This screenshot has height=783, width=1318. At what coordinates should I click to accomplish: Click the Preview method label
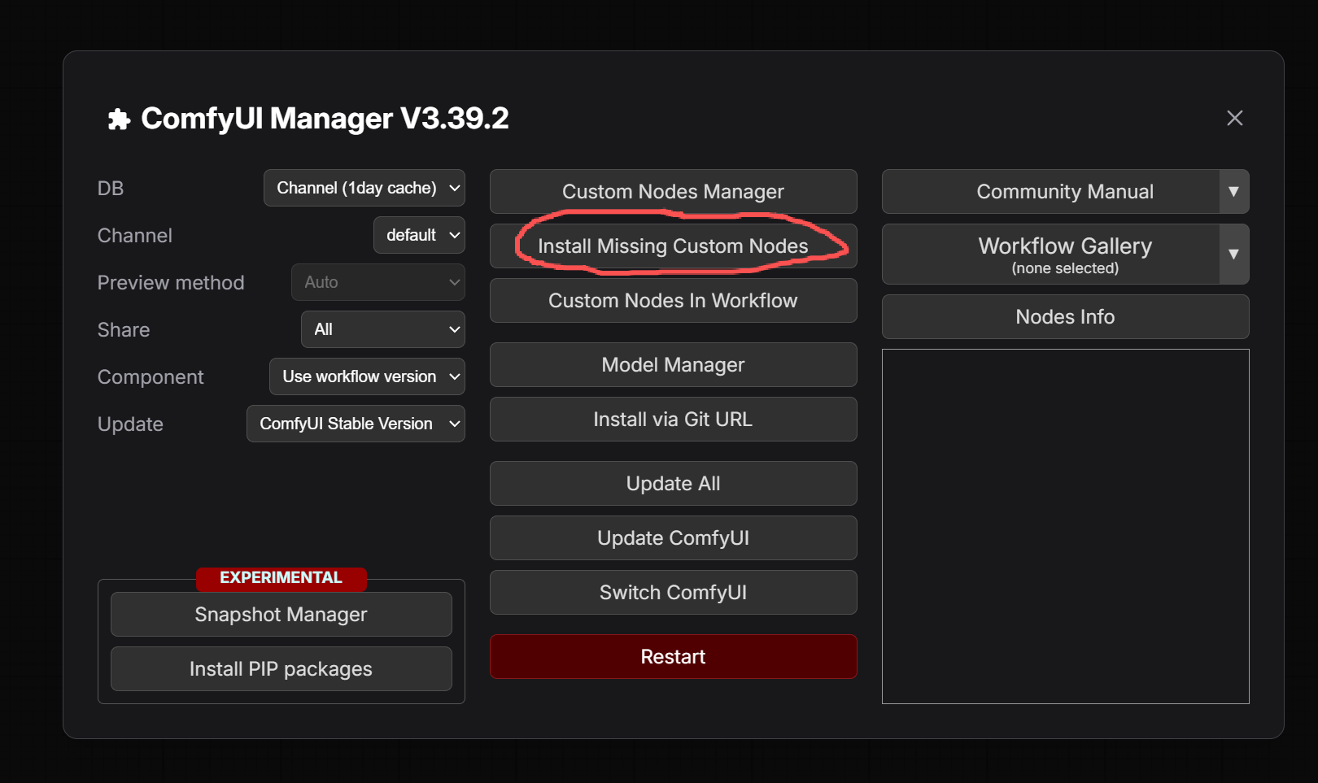pos(170,282)
